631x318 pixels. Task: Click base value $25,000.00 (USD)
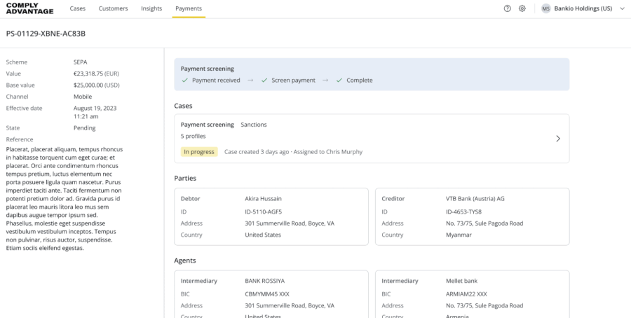point(96,85)
